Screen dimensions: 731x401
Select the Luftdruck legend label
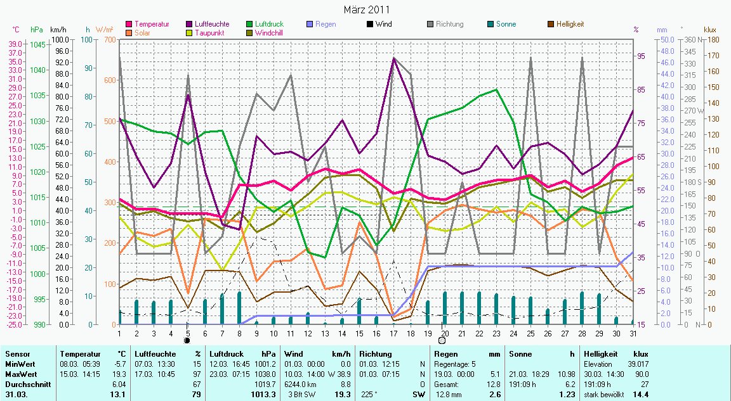point(269,24)
